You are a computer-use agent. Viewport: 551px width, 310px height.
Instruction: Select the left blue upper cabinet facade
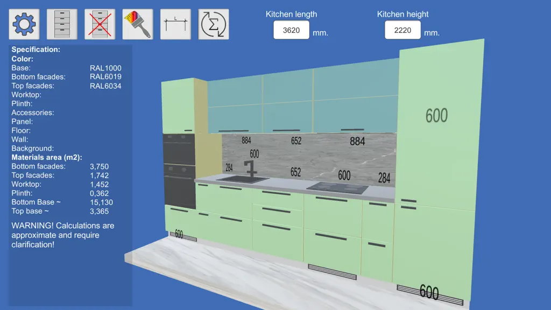(235, 105)
